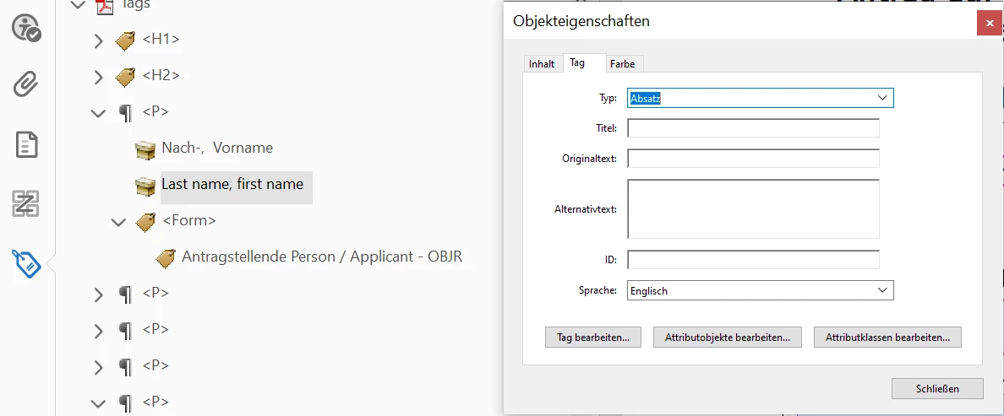
Task: Select the Form tag icon
Action: tap(146, 222)
